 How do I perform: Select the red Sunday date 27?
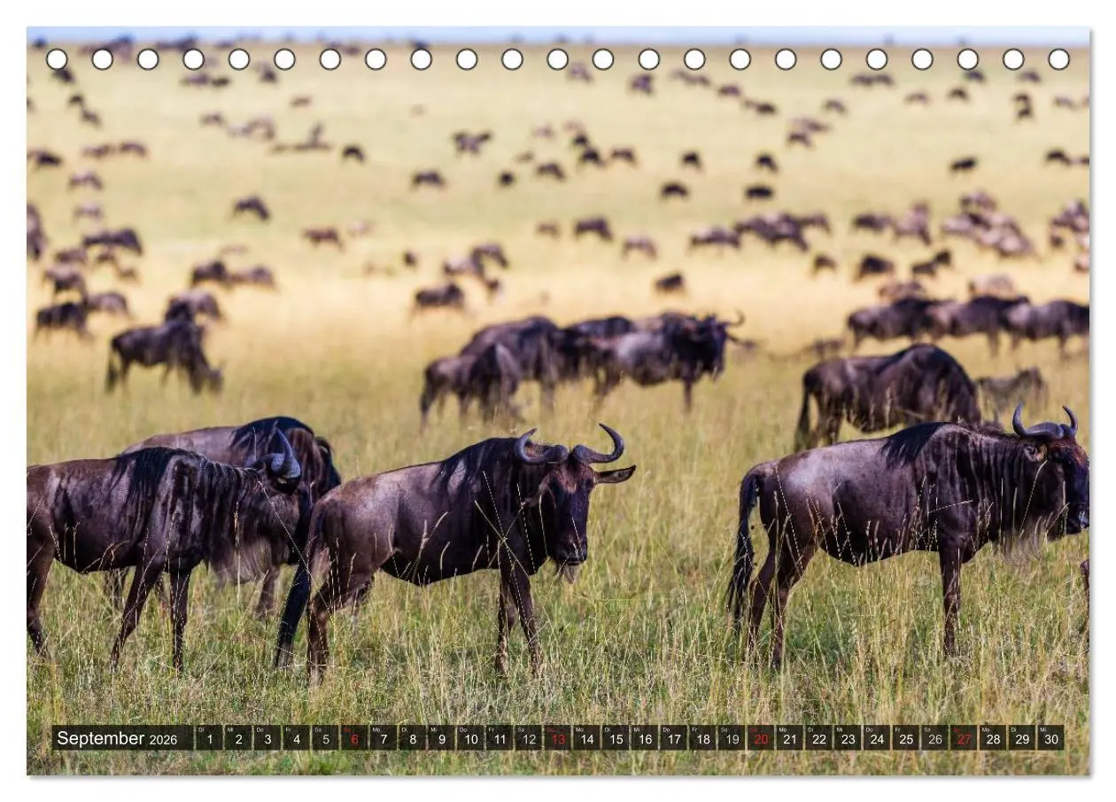pos(964,738)
